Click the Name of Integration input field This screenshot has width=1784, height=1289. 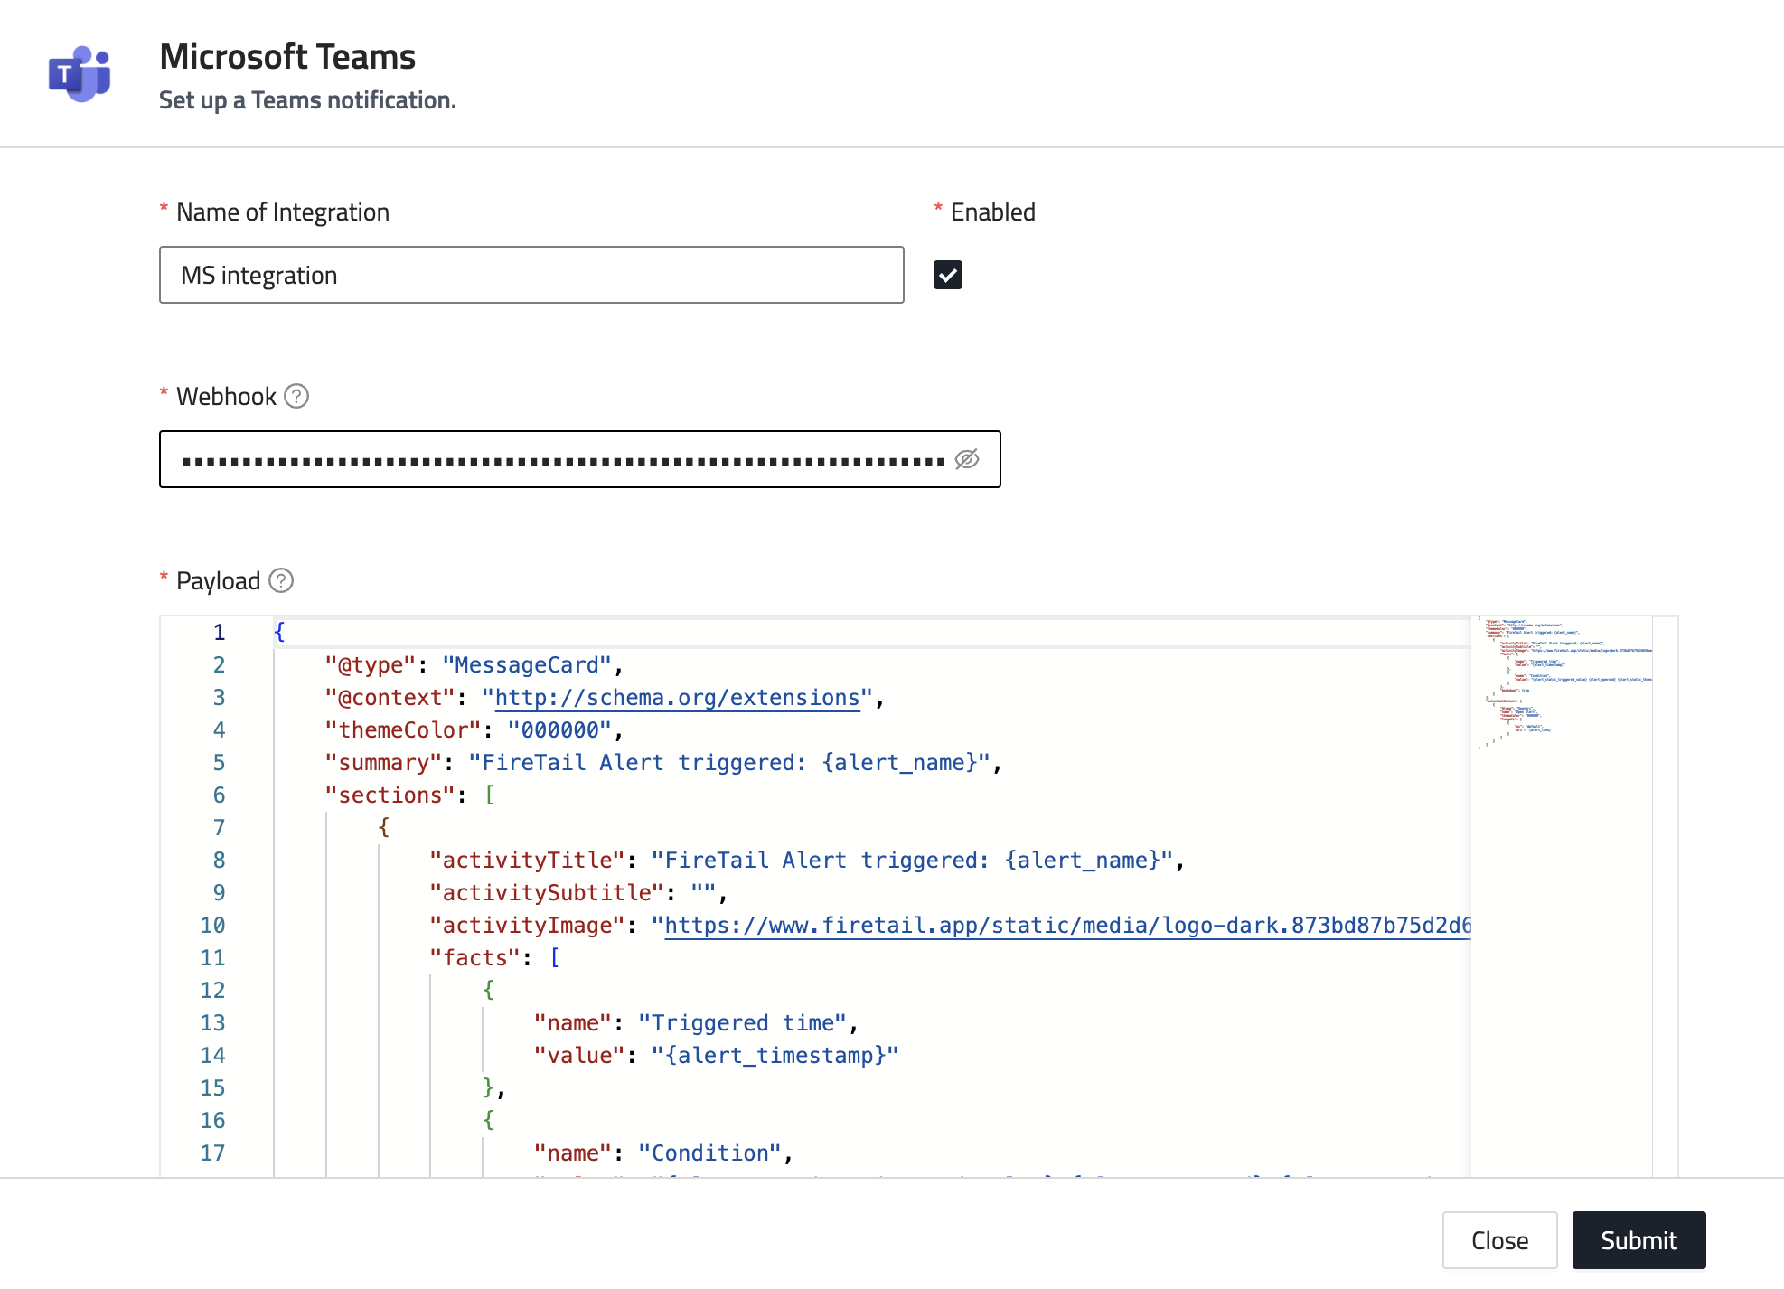pyautogui.click(x=531, y=275)
